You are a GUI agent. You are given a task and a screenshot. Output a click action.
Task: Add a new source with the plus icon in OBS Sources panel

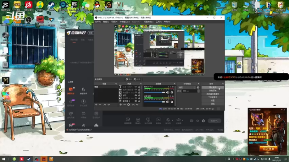coord(121,104)
